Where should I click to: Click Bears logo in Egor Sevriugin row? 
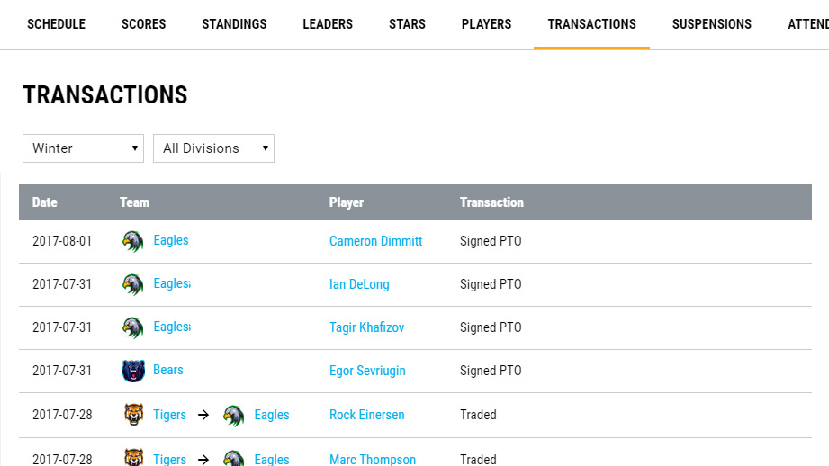click(133, 371)
